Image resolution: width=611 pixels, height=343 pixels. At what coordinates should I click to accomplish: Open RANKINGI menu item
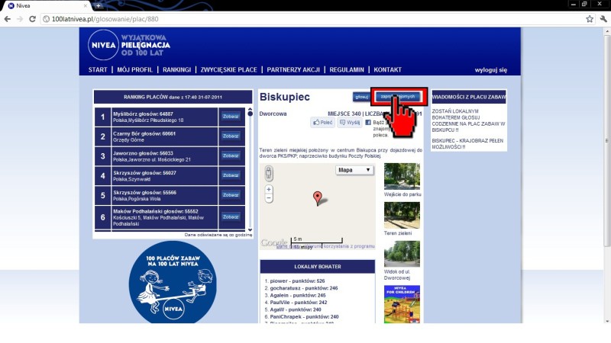pos(177,70)
